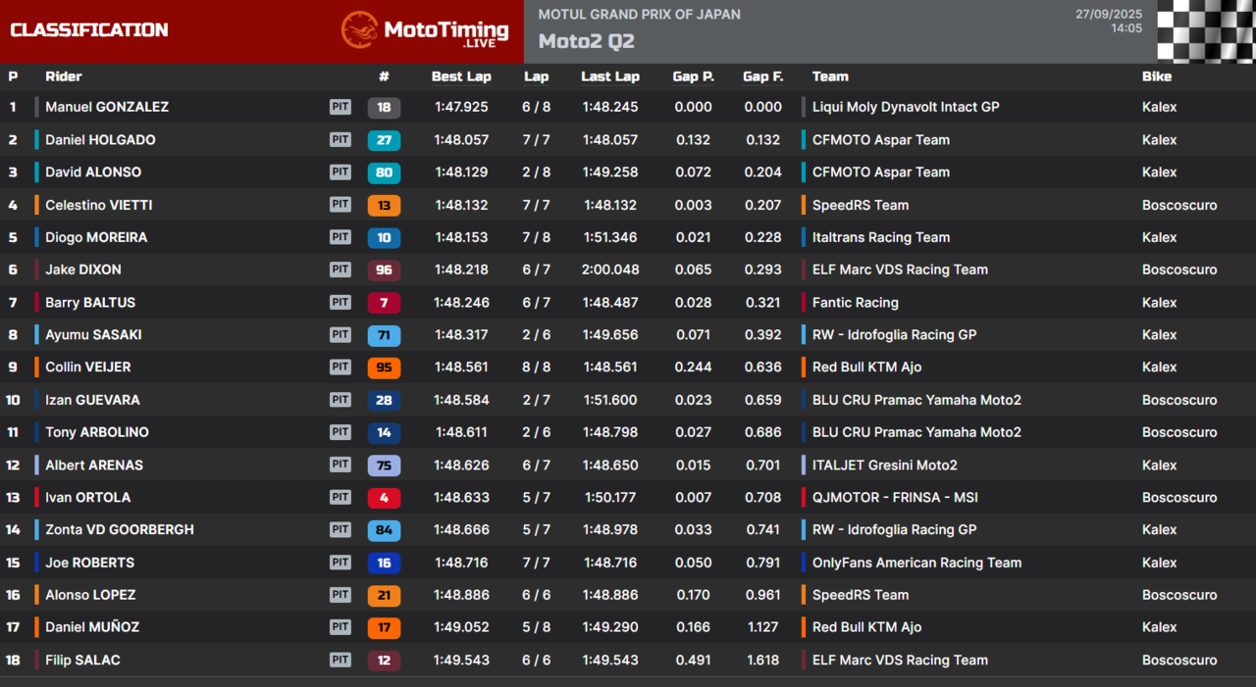Click the MotoTiming.LIVE logo
This screenshot has width=1256, height=687.
[x=425, y=30]
